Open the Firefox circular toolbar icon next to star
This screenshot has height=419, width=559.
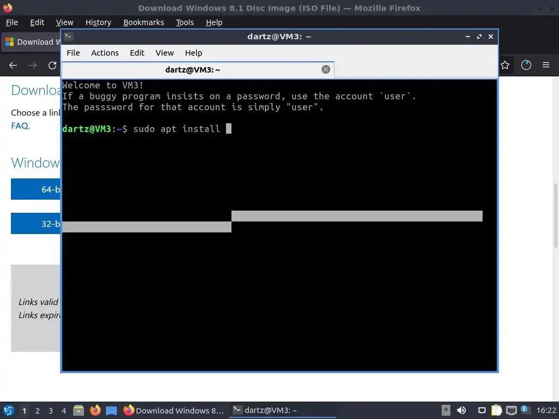pyautogui.click(x=526, y=65)
